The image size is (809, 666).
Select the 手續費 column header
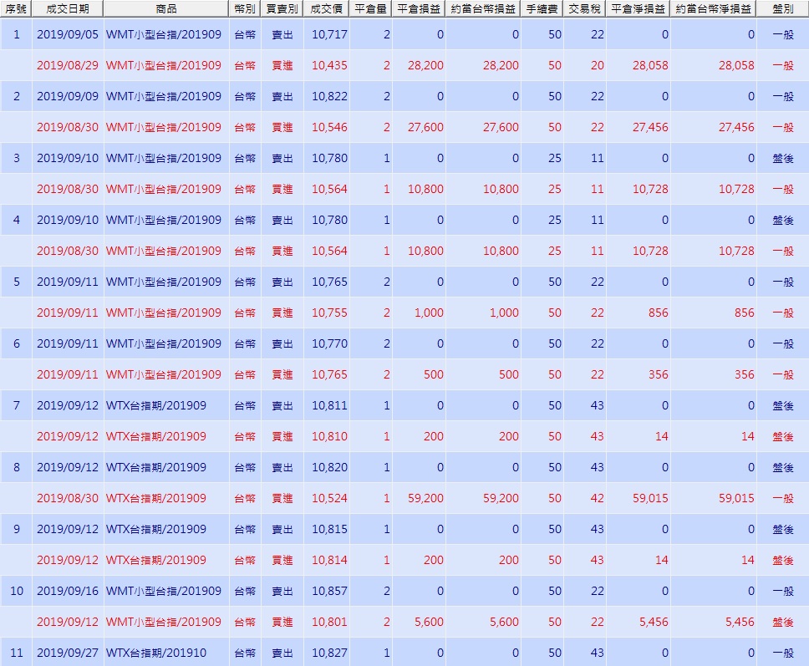(x=542, y=8)
